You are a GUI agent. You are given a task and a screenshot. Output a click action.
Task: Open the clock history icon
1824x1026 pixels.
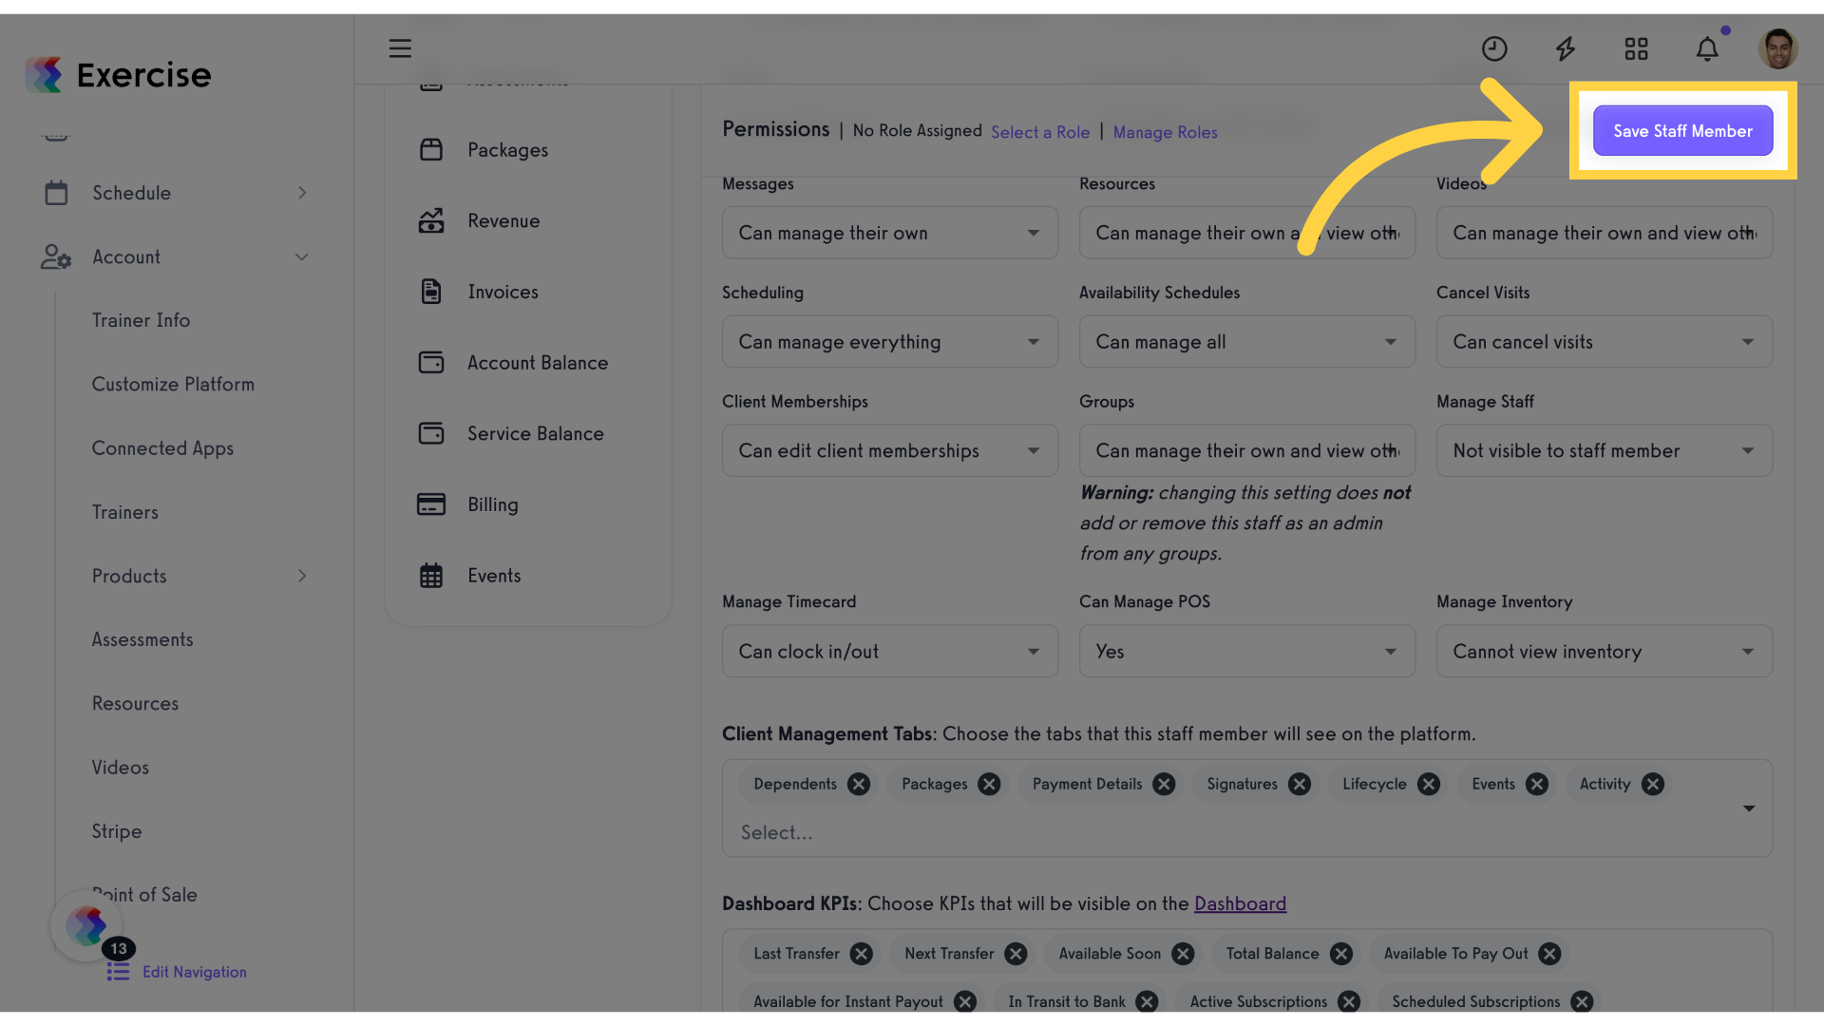pyautogui.click(x=1494, y=48)
